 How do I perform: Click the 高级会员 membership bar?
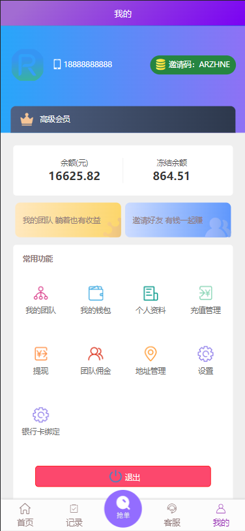(123, 119)
